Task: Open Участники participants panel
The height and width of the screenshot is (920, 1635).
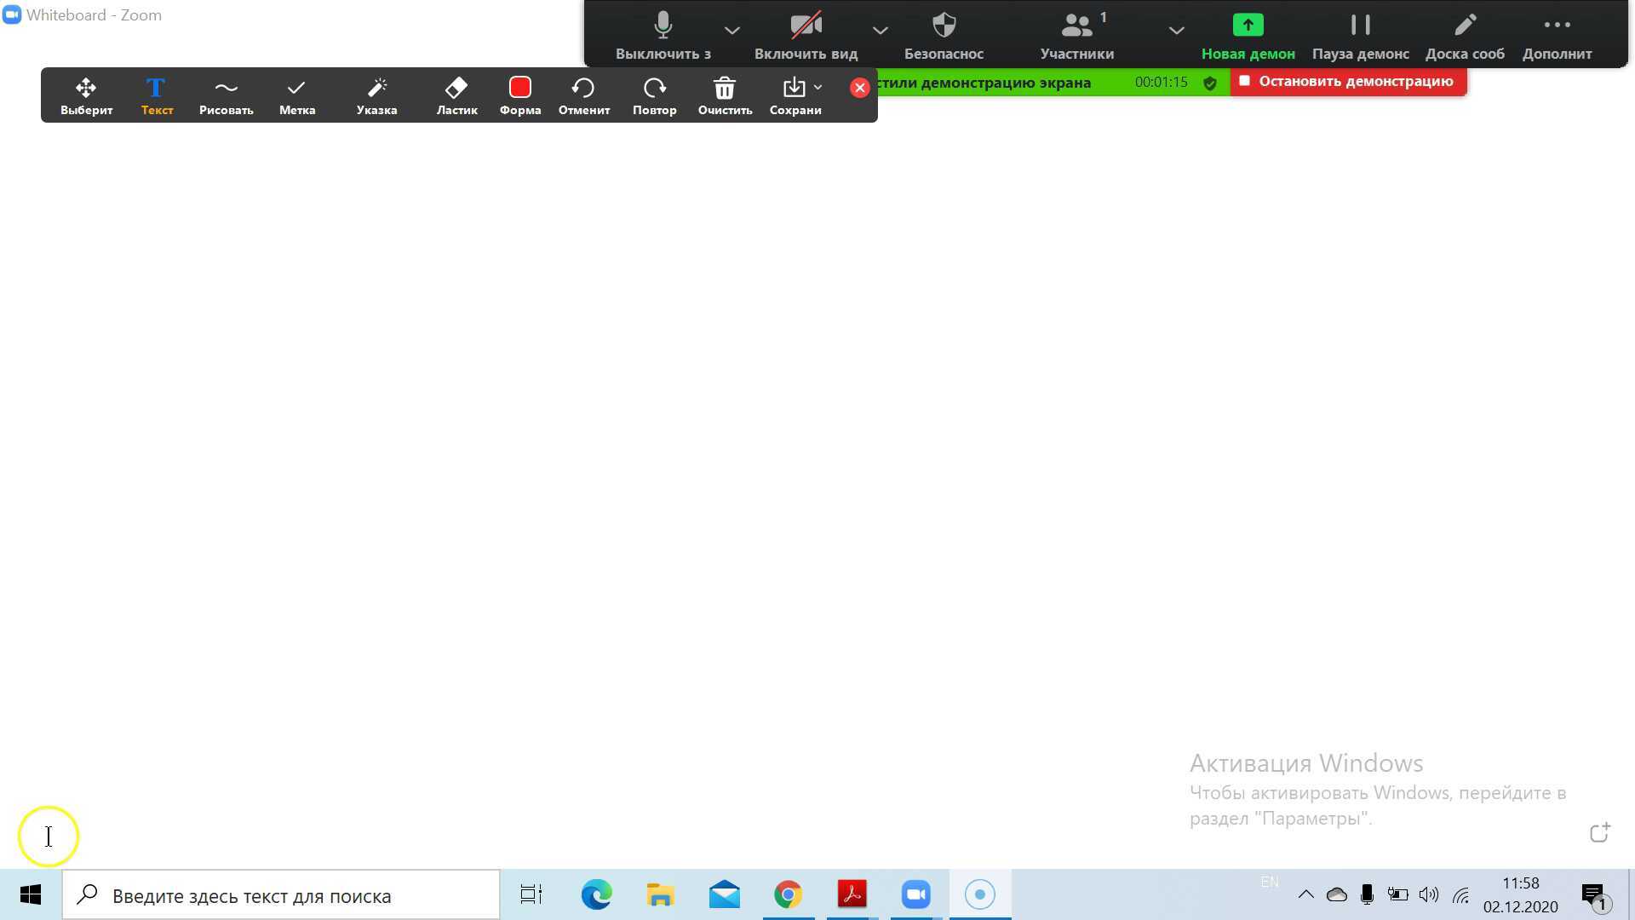Action: point(1076,36)
